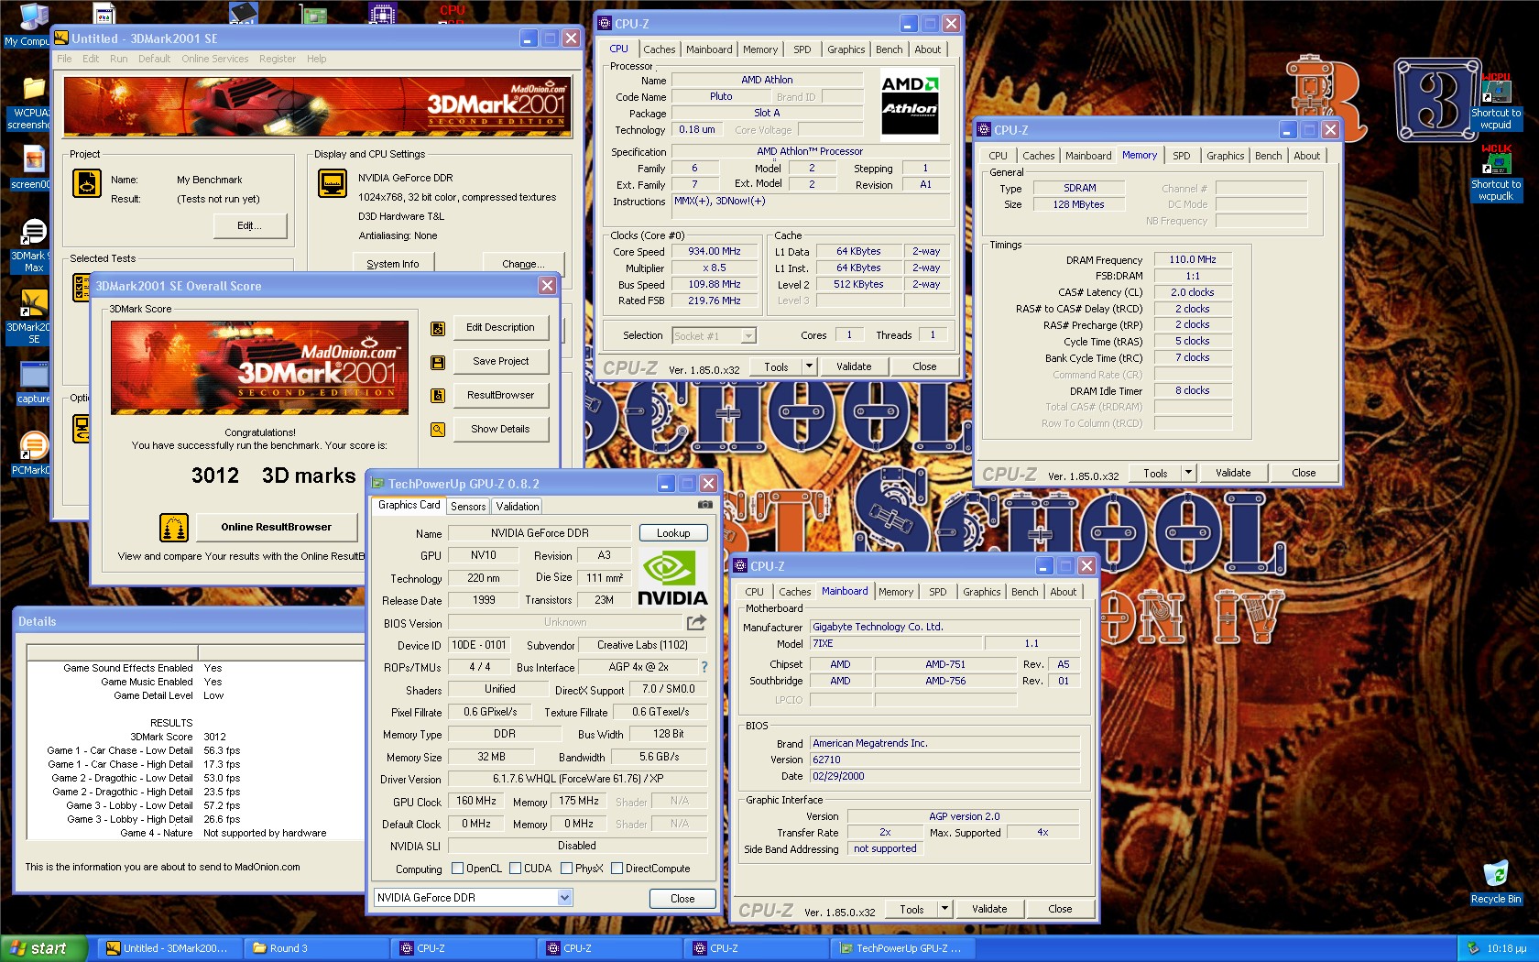The image size is (1539, 962).
Task: Click the Edit Description icon in Overall Score
Action: coord(438,328)
